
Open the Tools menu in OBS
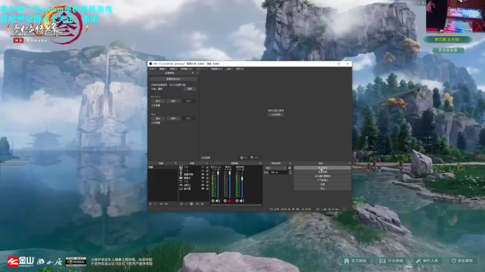(x=229, y=69)
